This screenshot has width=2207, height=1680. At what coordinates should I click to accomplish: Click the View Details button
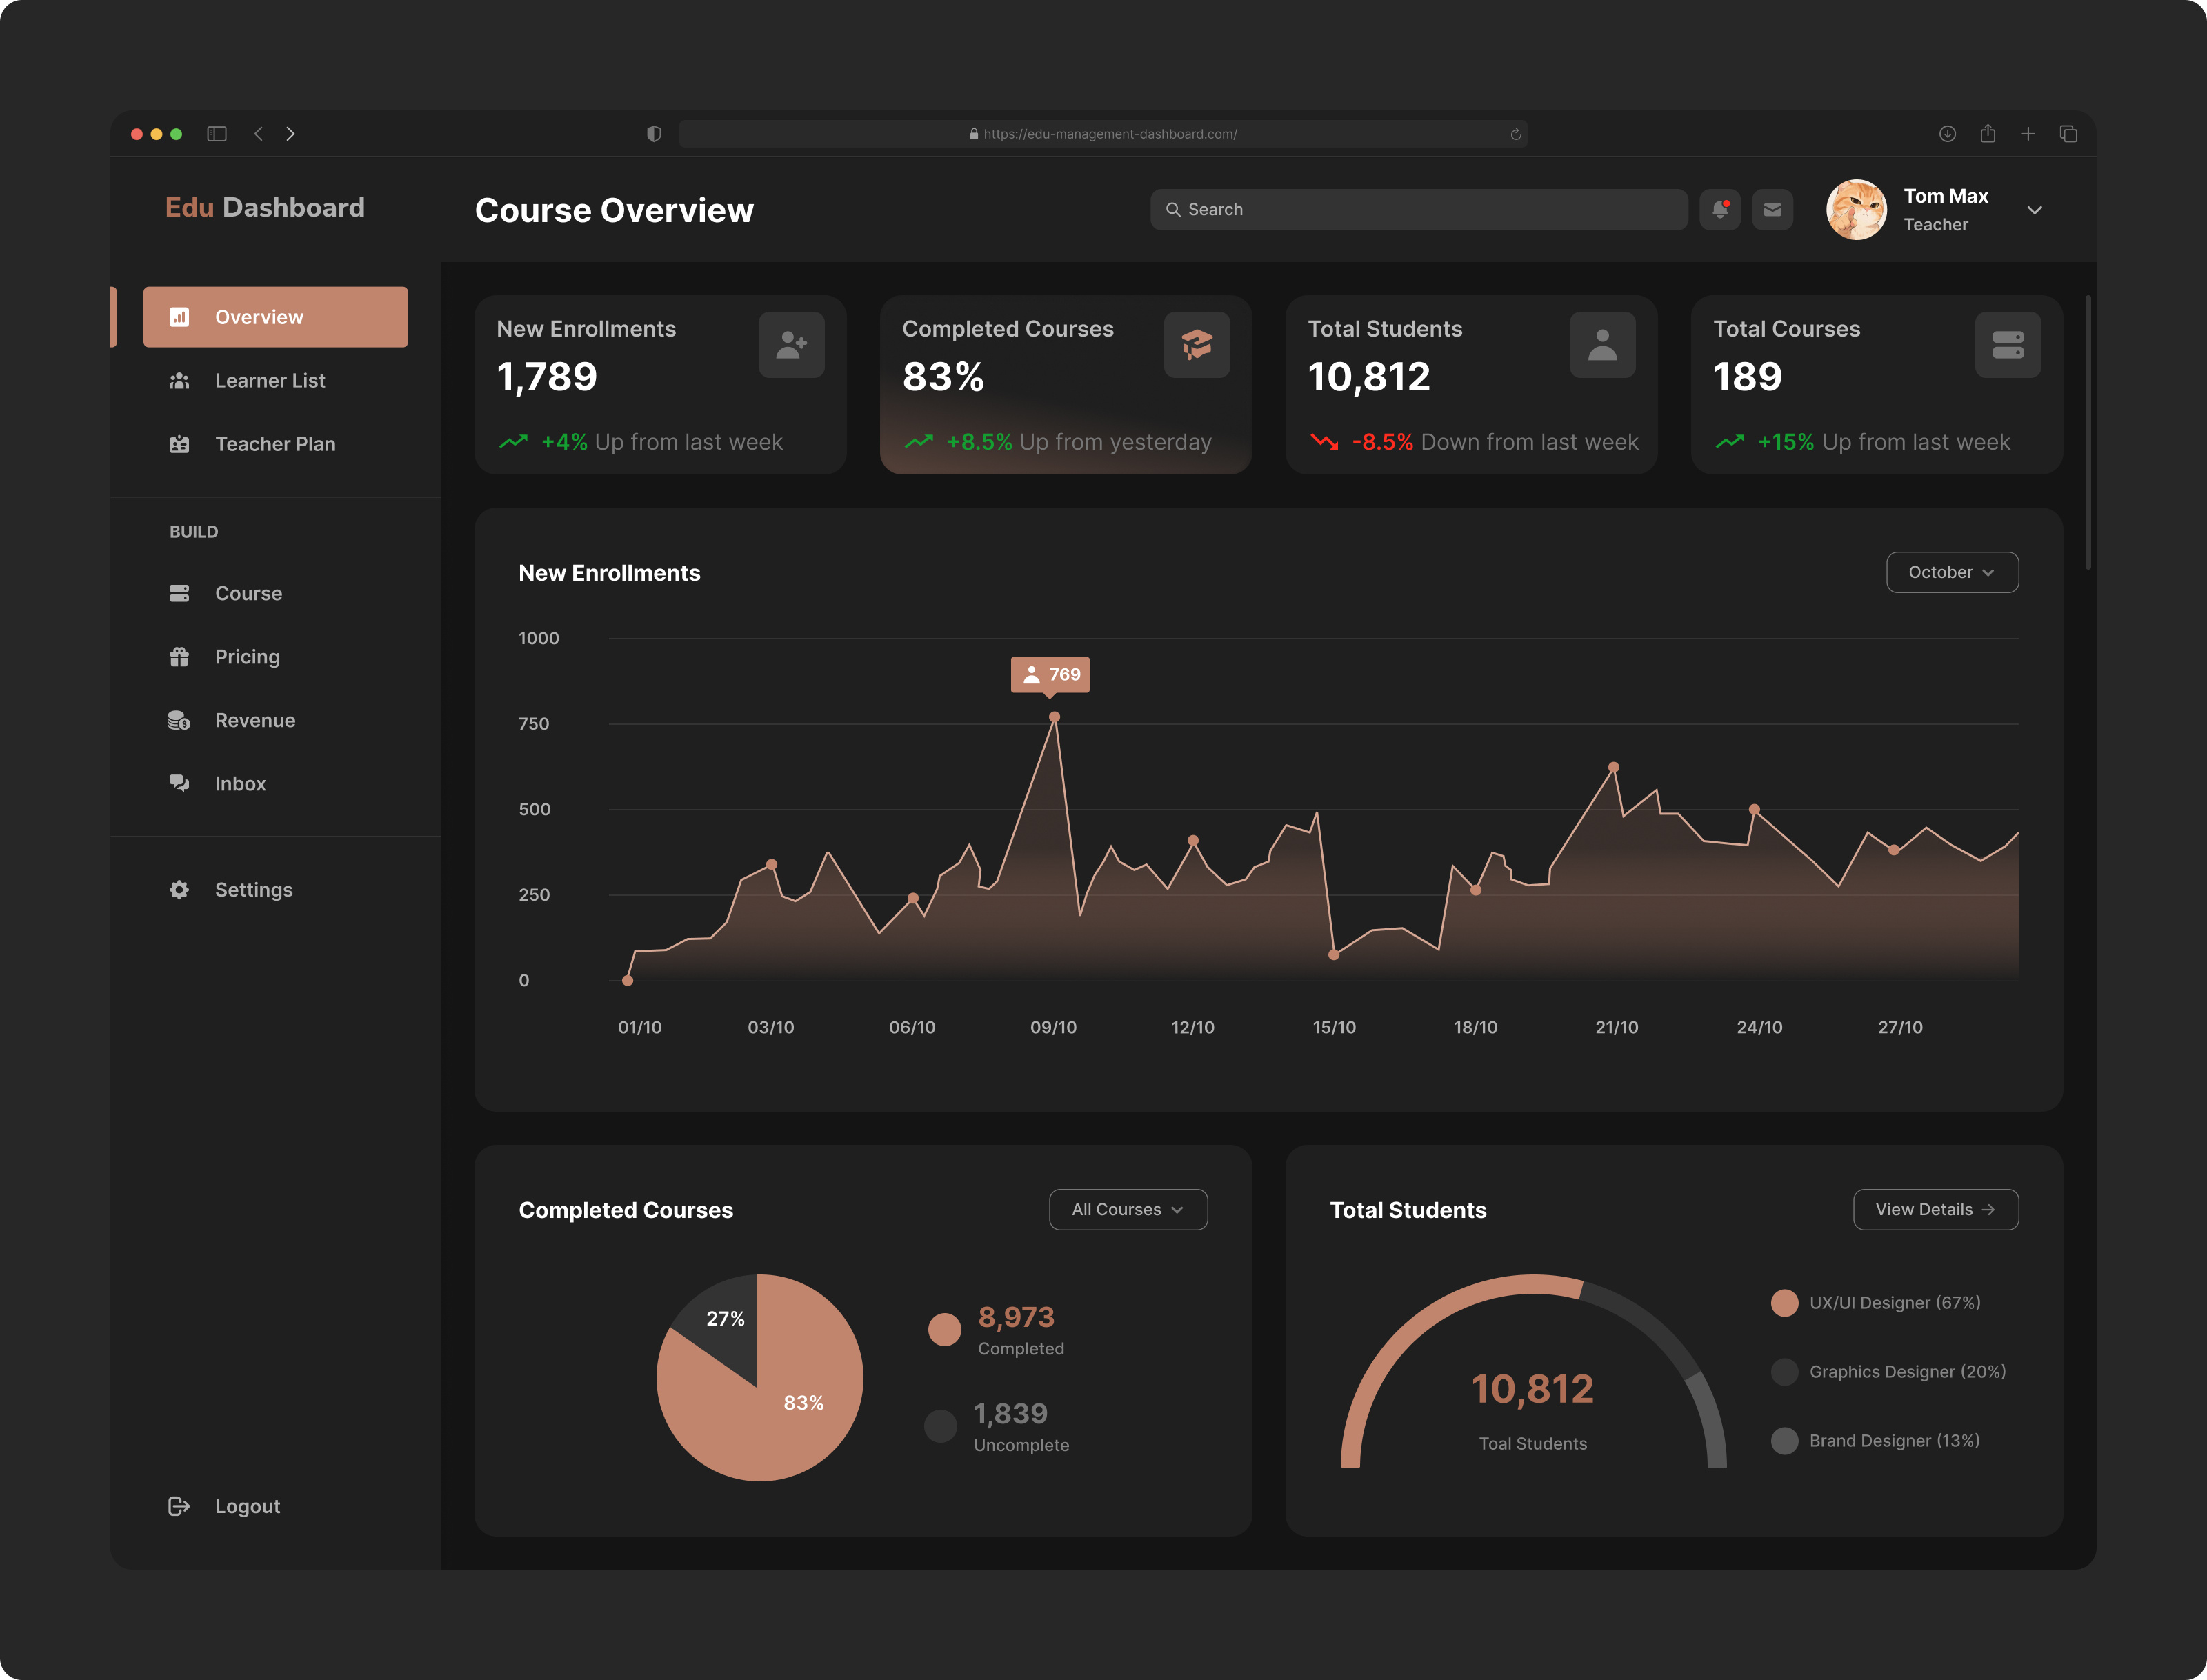(x=1934, y=1209)
